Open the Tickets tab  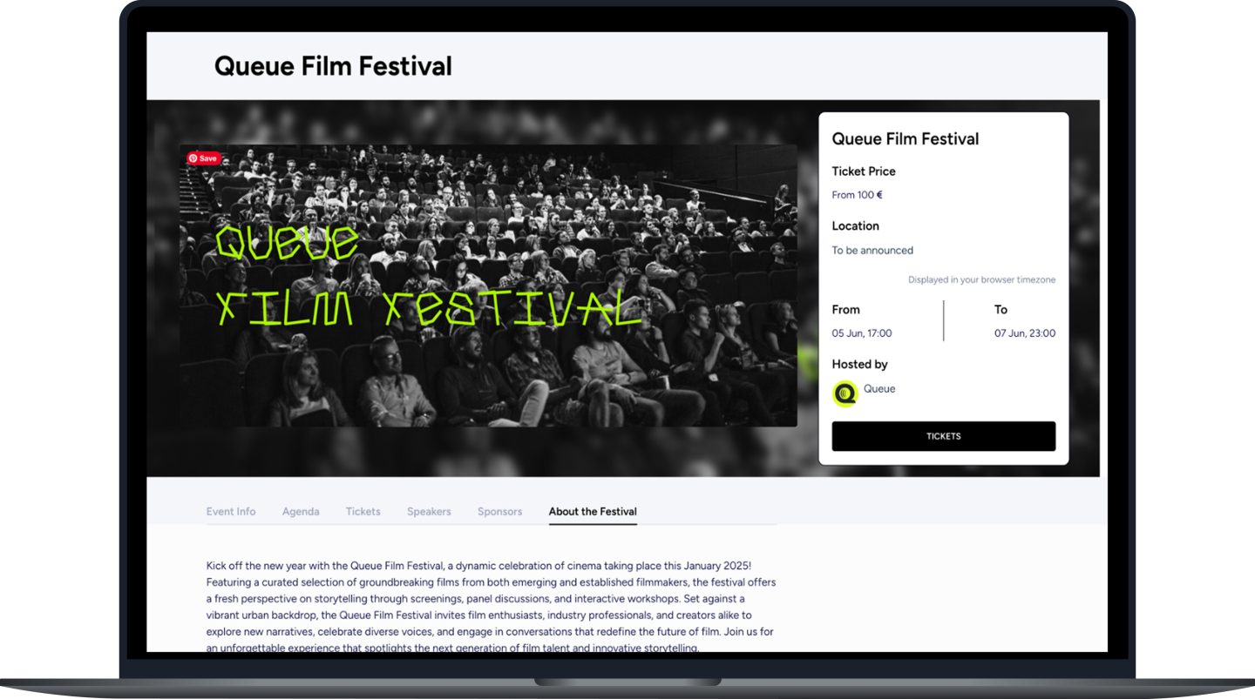point(363,512)
